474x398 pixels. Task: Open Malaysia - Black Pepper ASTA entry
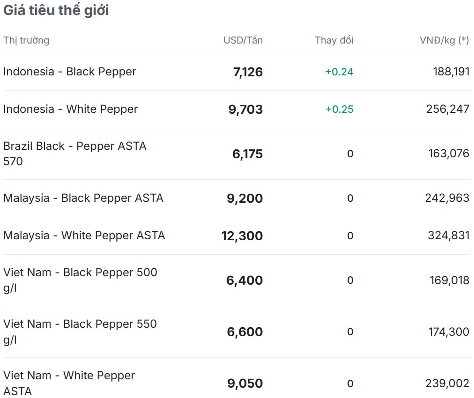(83, 198)
